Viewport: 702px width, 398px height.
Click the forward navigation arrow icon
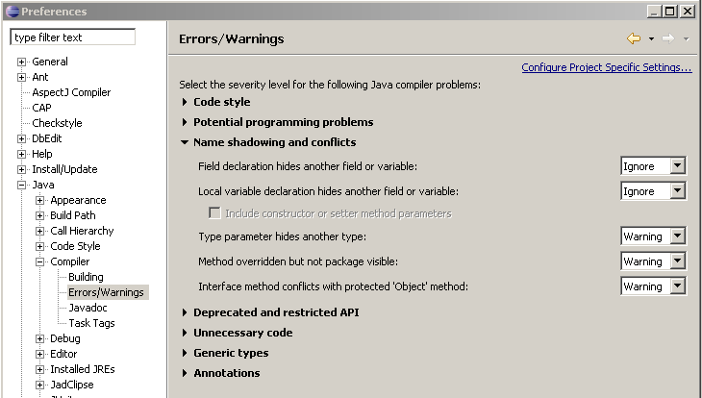667,38
